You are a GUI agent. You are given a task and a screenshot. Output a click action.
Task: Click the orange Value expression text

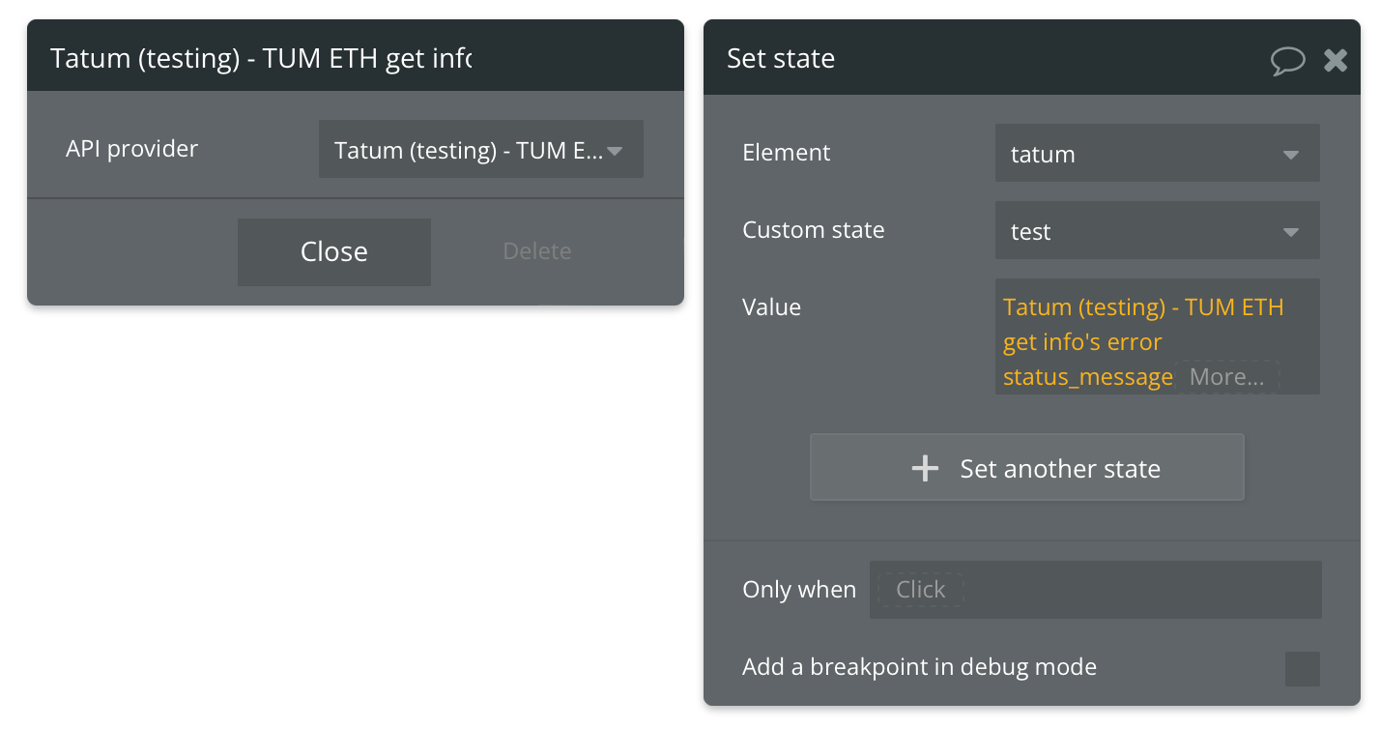1143,342
